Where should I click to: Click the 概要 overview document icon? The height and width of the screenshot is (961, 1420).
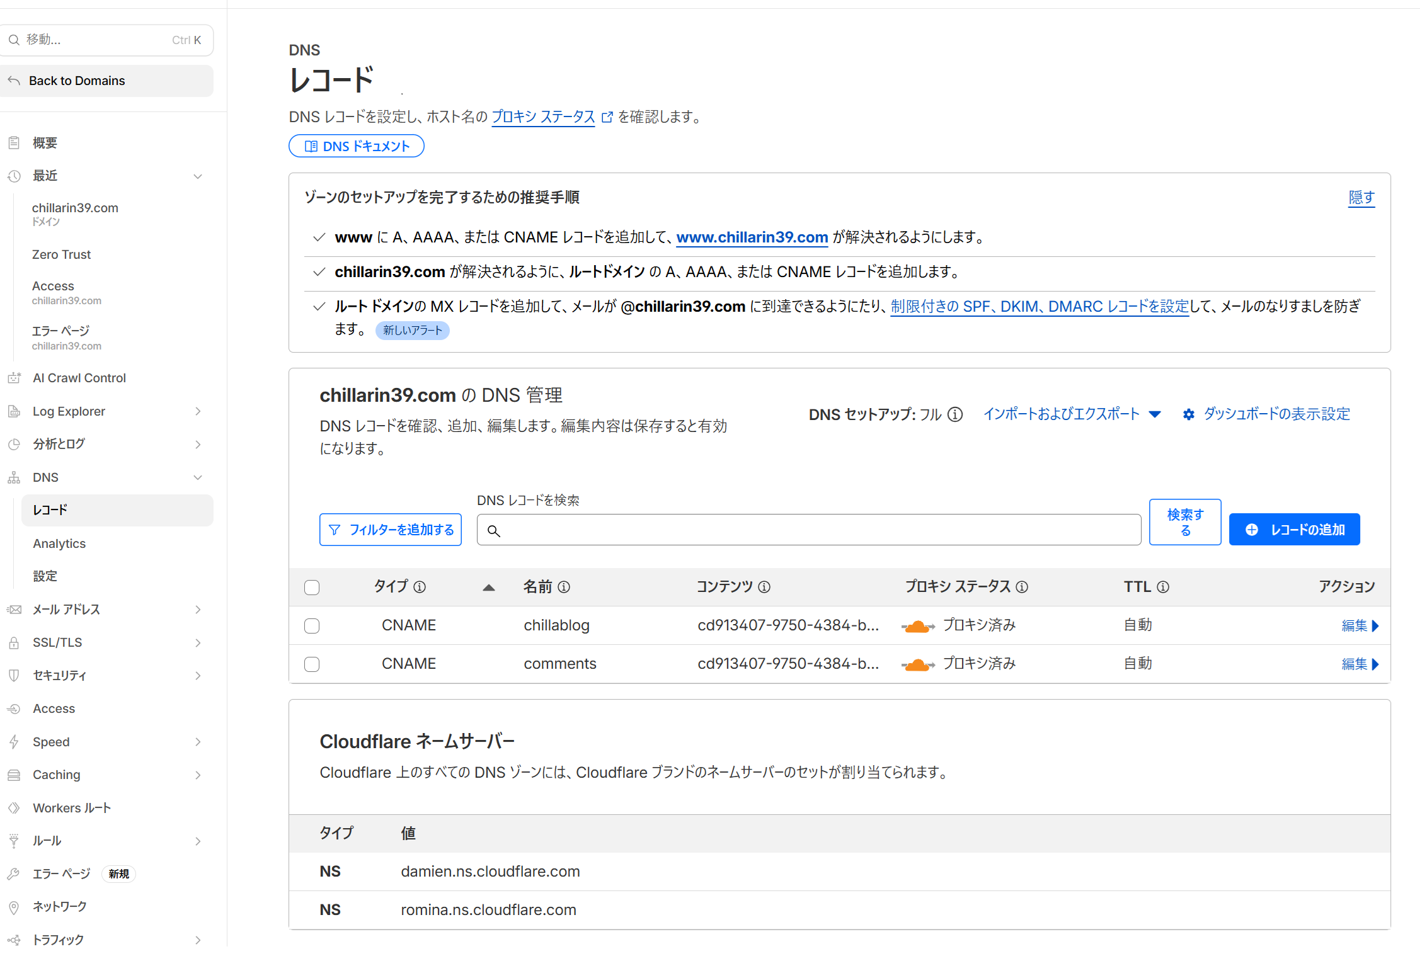(14, 143)
